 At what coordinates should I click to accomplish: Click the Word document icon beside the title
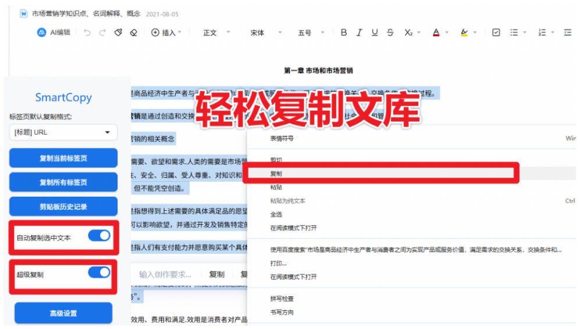click(x=24, y=14)
